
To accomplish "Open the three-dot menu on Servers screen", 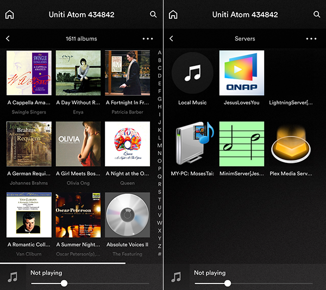I will pyautogui.click(x=311, y=39).
